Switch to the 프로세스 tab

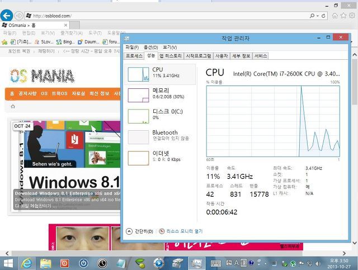click(x=134, y=56)
